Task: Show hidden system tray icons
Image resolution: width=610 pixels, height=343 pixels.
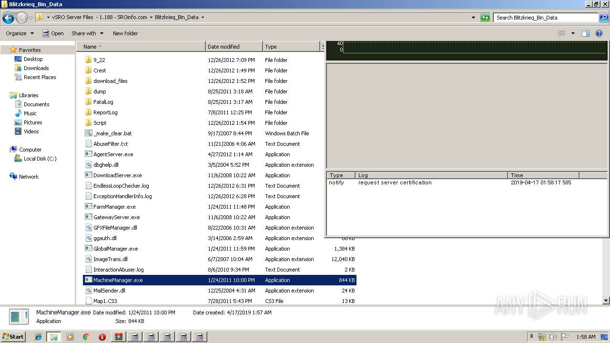Action: (x=531, y=337)
